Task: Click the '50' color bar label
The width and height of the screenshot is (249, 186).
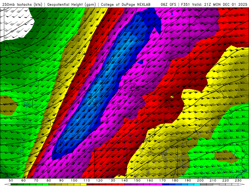Action: [x=11, y=180]
